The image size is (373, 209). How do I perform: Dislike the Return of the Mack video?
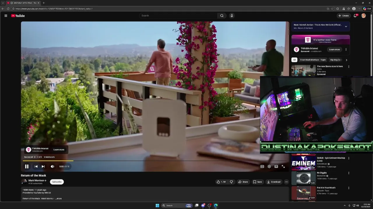coord(231,182)
